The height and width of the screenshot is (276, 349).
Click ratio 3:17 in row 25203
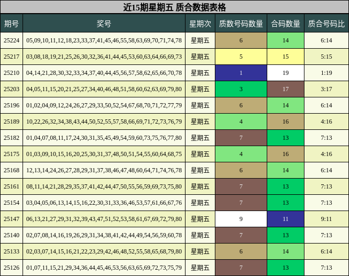[x=326, y=89]
